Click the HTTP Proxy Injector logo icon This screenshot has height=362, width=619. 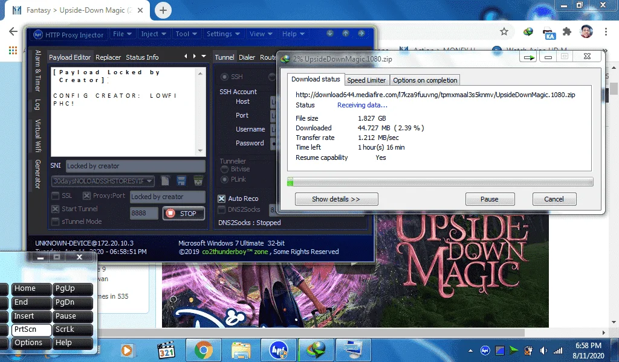coord(37,34)
